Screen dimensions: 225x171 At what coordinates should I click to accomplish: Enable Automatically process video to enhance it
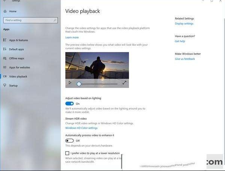pos(69,141)
